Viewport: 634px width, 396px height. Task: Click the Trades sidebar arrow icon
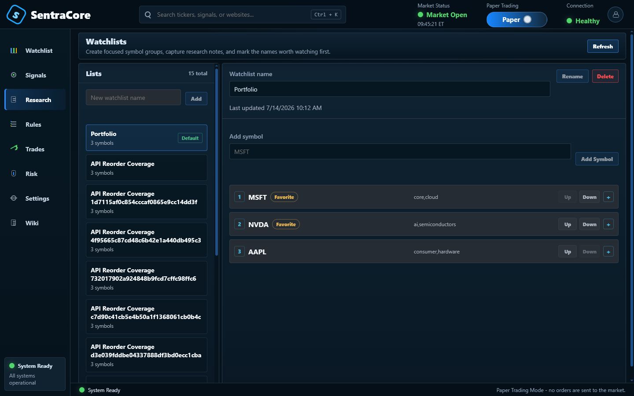[14, 148]
